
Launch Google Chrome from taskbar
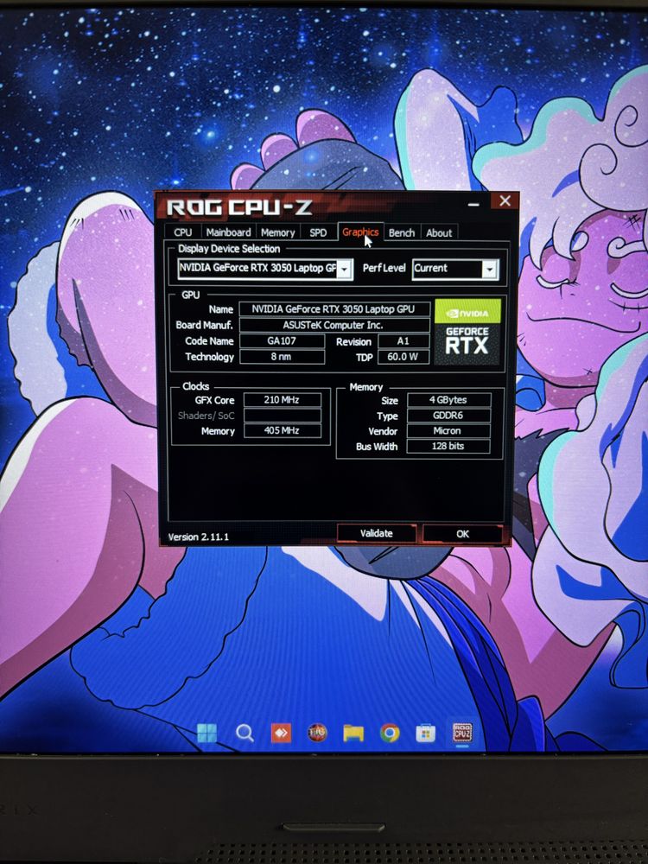tap(390, 733)
